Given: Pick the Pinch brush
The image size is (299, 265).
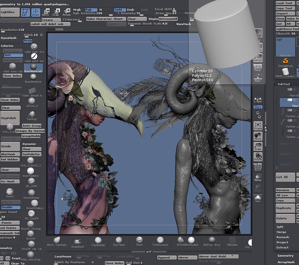Looking at the screenshot, I should point(139,241).
